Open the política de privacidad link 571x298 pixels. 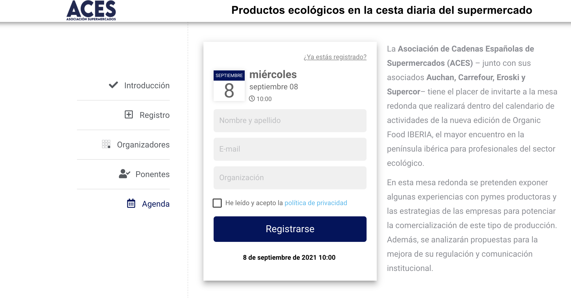click(316, 203)
